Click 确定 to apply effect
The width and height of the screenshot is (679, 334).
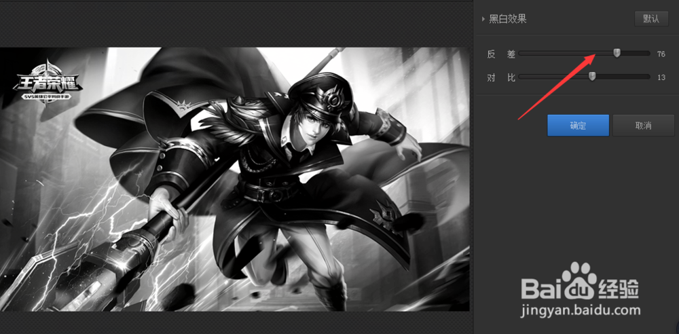(x=578, y=126)
